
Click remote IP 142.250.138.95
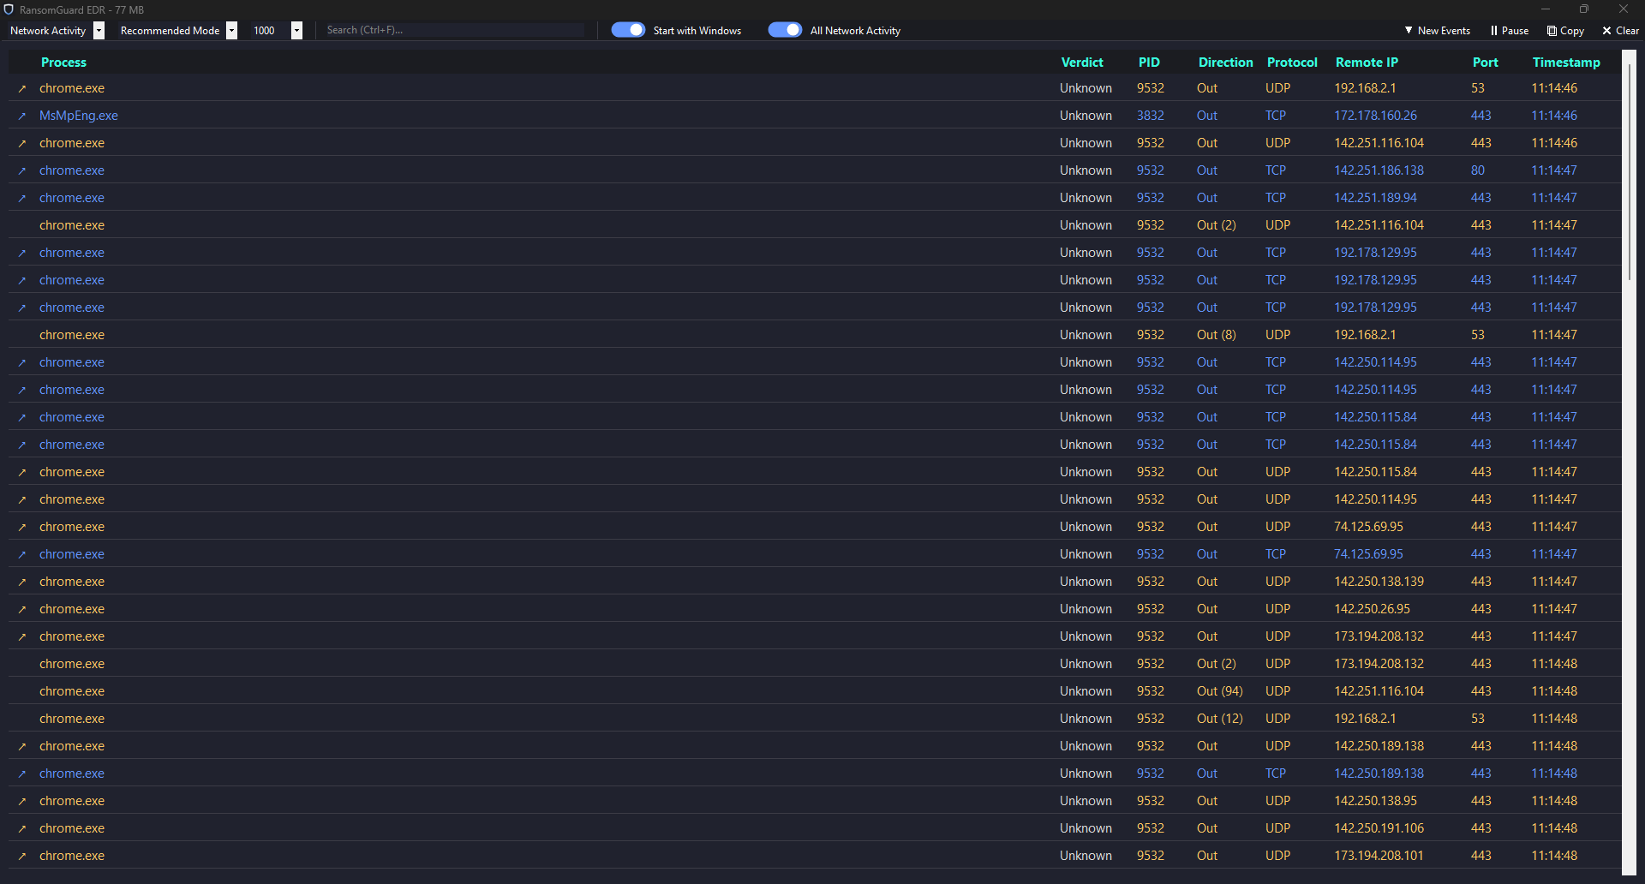(1375, 801)
